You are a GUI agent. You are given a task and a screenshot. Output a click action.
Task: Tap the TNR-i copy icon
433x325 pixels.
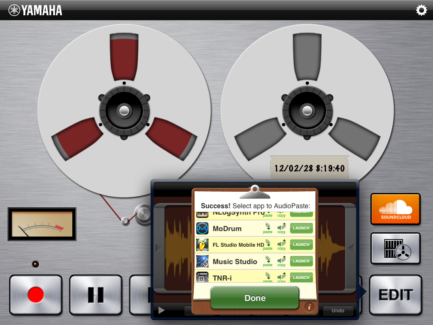(x=281, y=278)
